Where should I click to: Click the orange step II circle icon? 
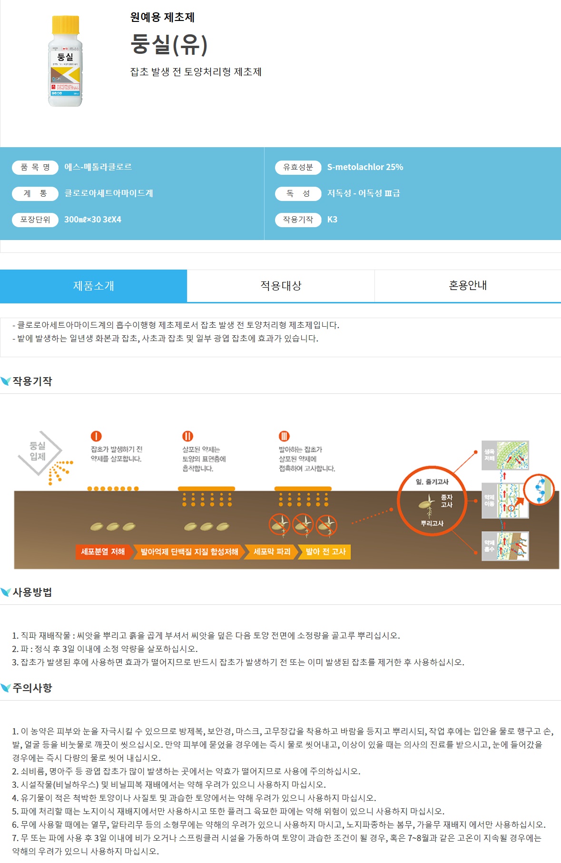pos(187,436)
